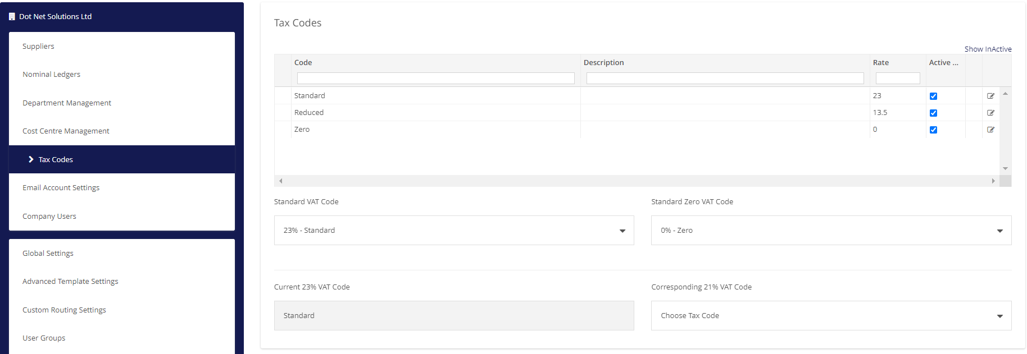Edit the Zero tax code row
Screen dimensions: 1027x354
pos(990,130)
